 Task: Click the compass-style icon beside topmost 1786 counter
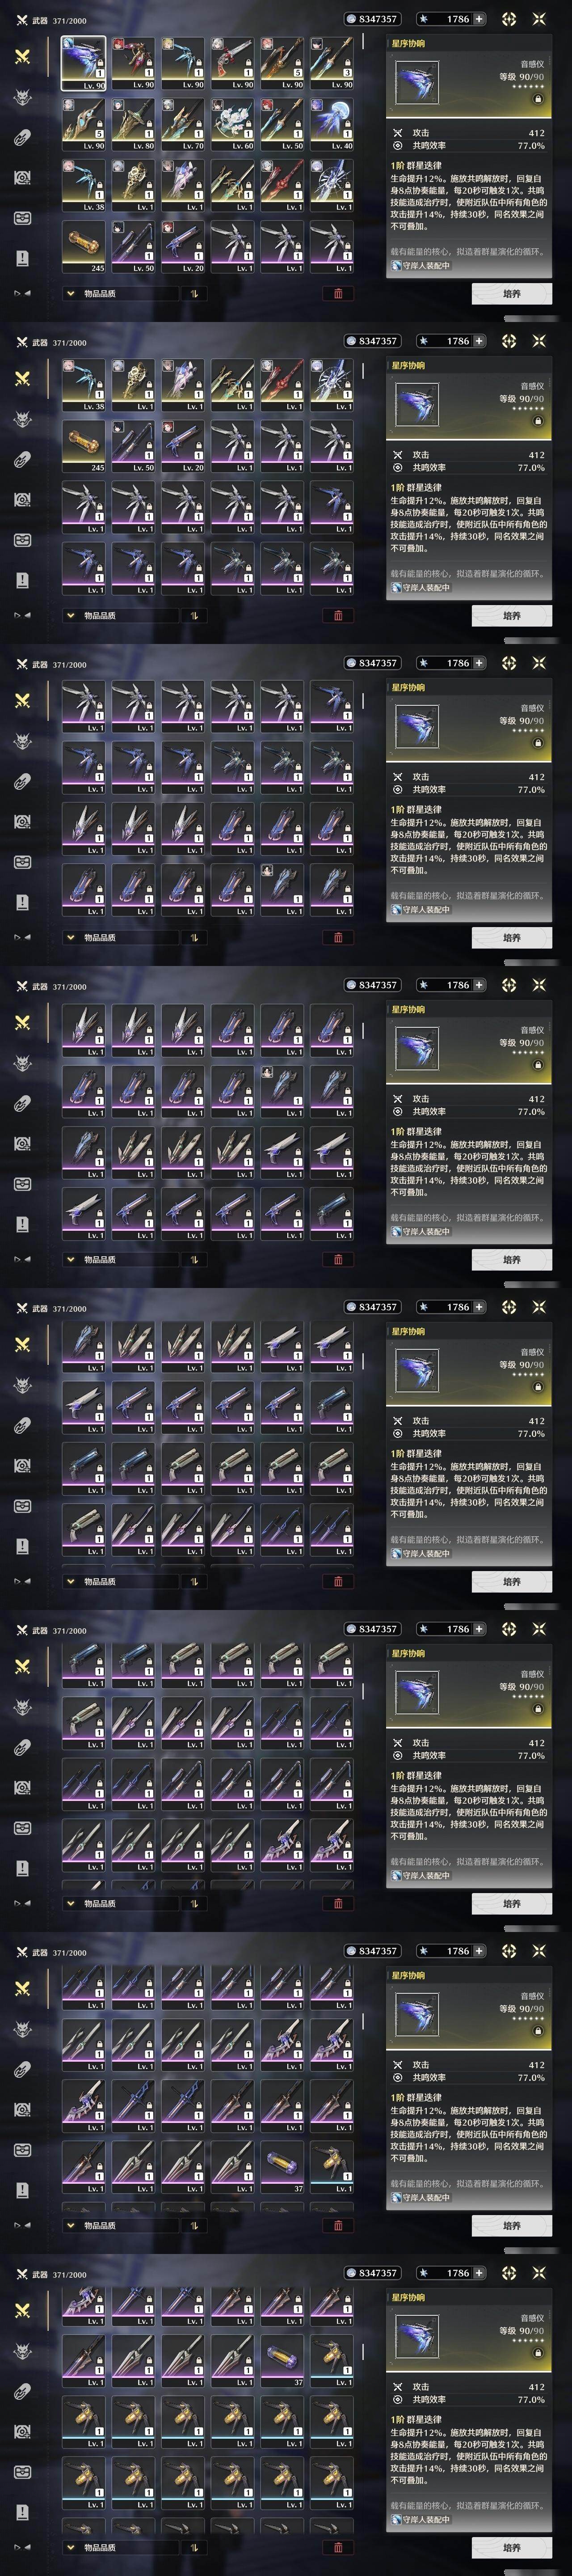pyautogui.click(x=508, y=19)
